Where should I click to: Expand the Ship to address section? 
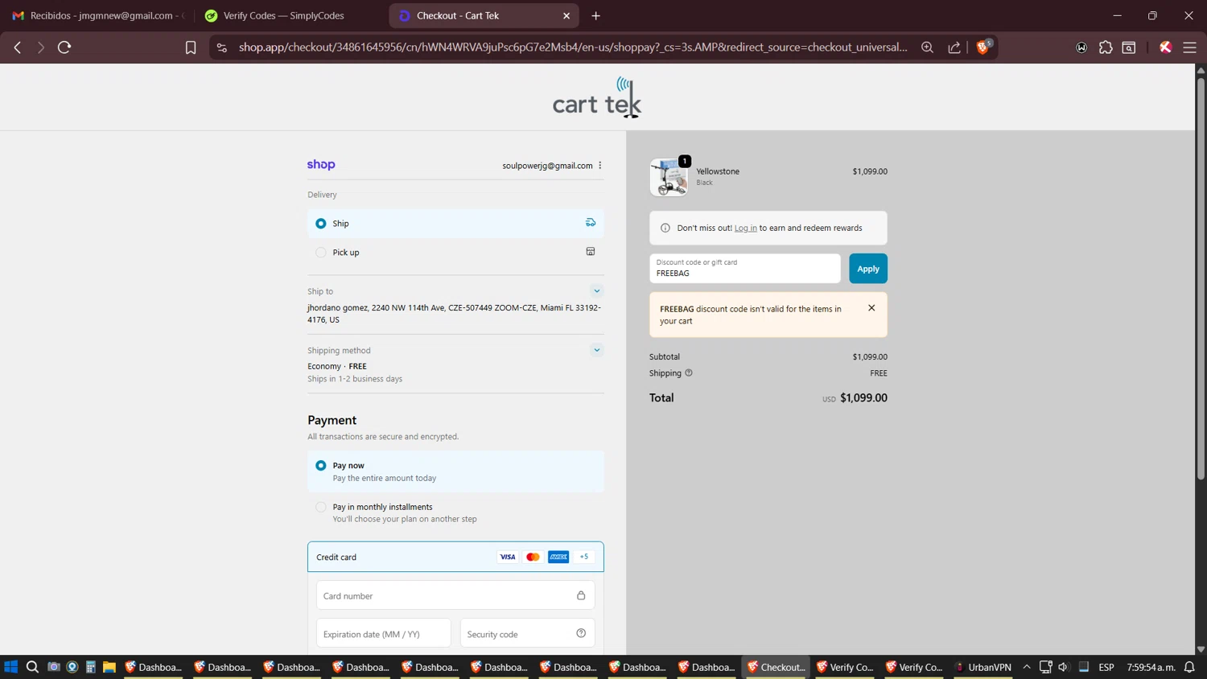coord(597,291)
